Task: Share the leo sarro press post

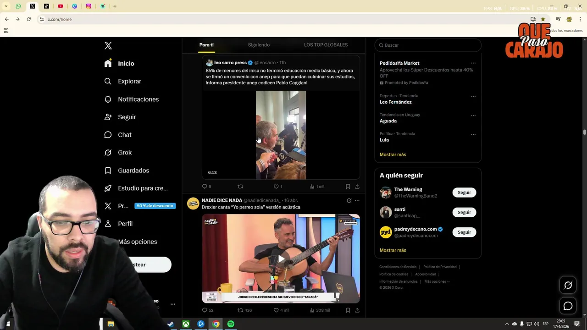Action: [357, 187]
